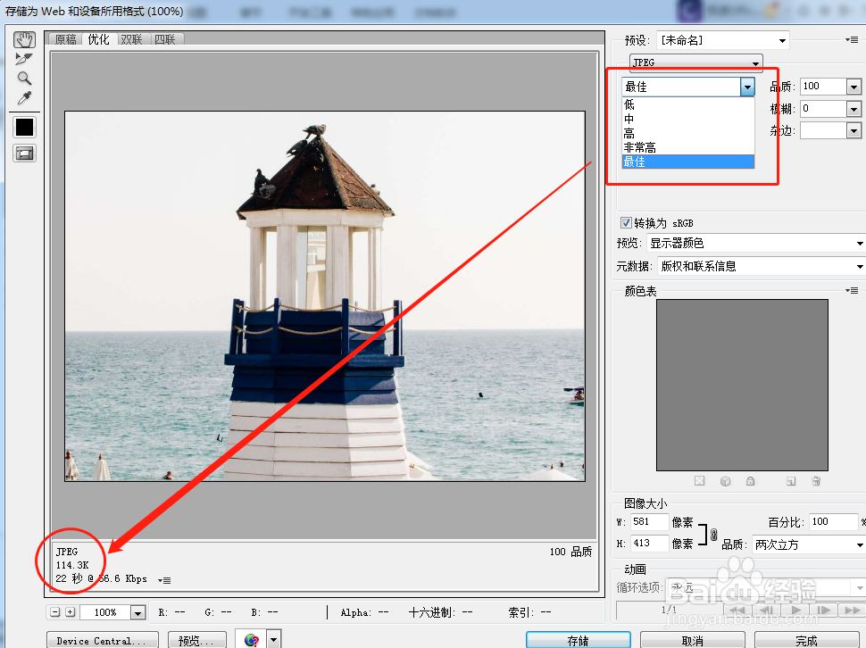The height and width of the screenshot is (648, 866).
Task: Click the shift to web palette cube icon
Action: pos(725,481)
